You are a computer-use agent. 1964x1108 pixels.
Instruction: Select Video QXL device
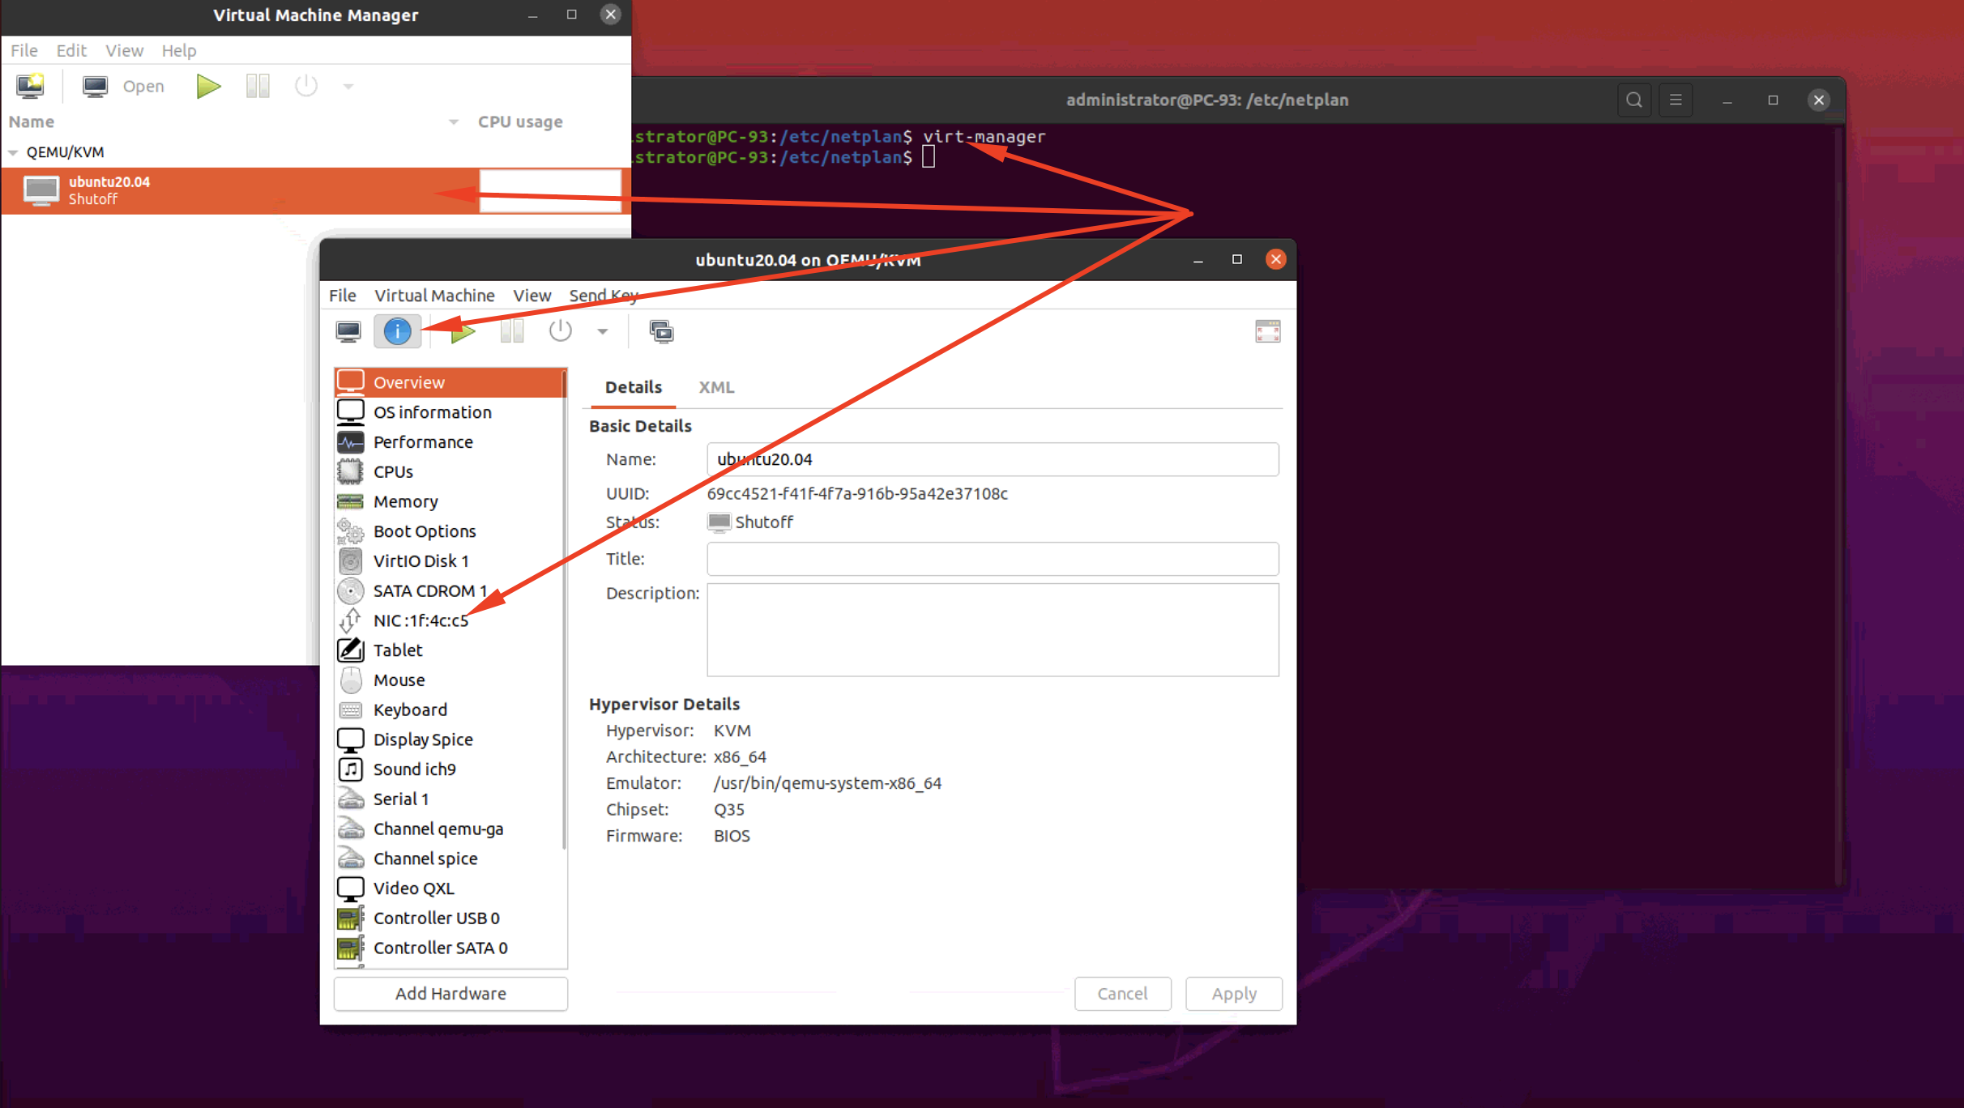point(450,889)
